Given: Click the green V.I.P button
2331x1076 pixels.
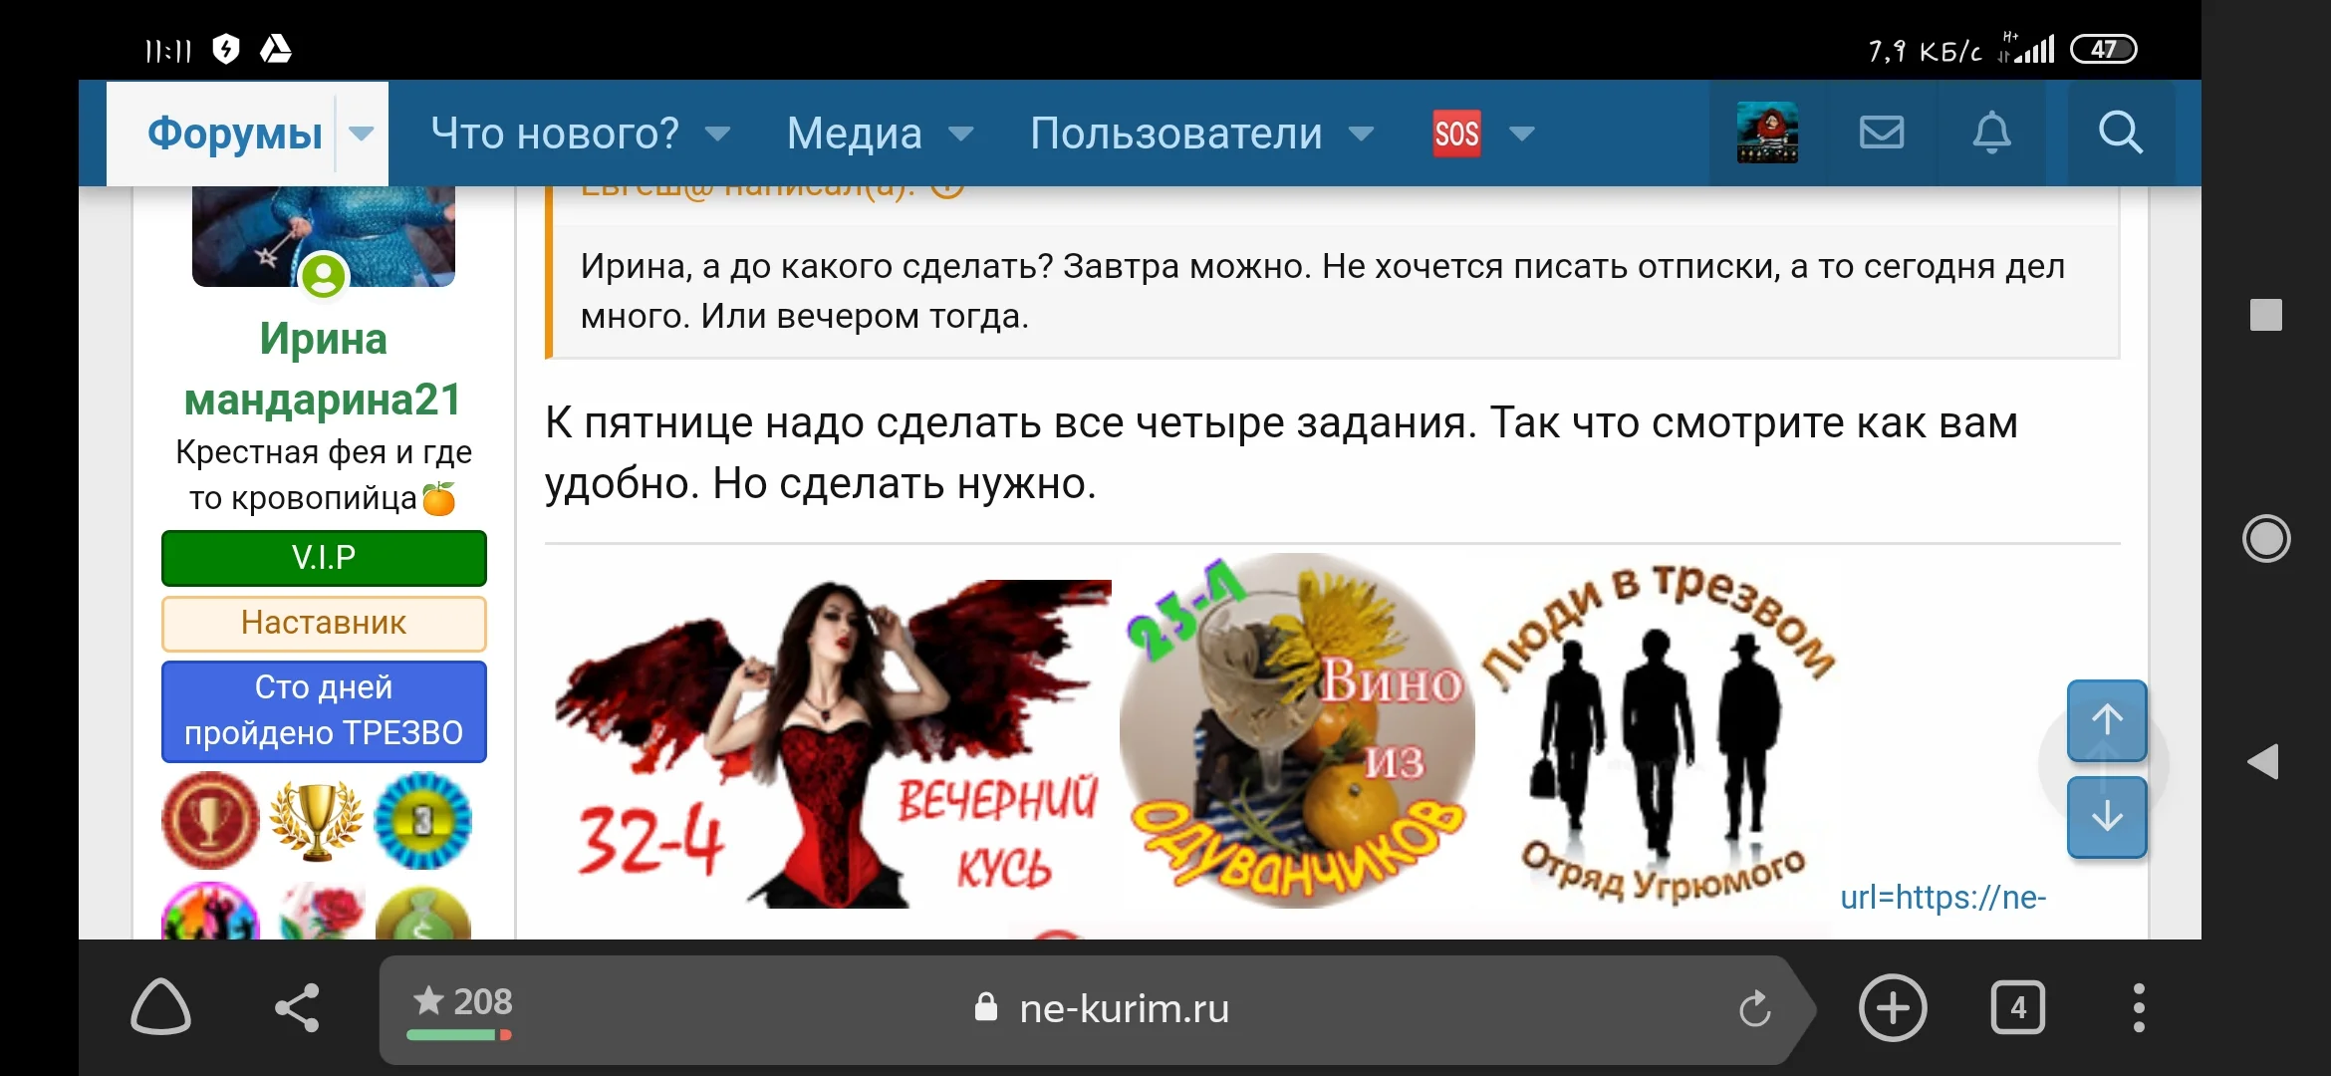Looking at the screenshot, I should point(323,558).
